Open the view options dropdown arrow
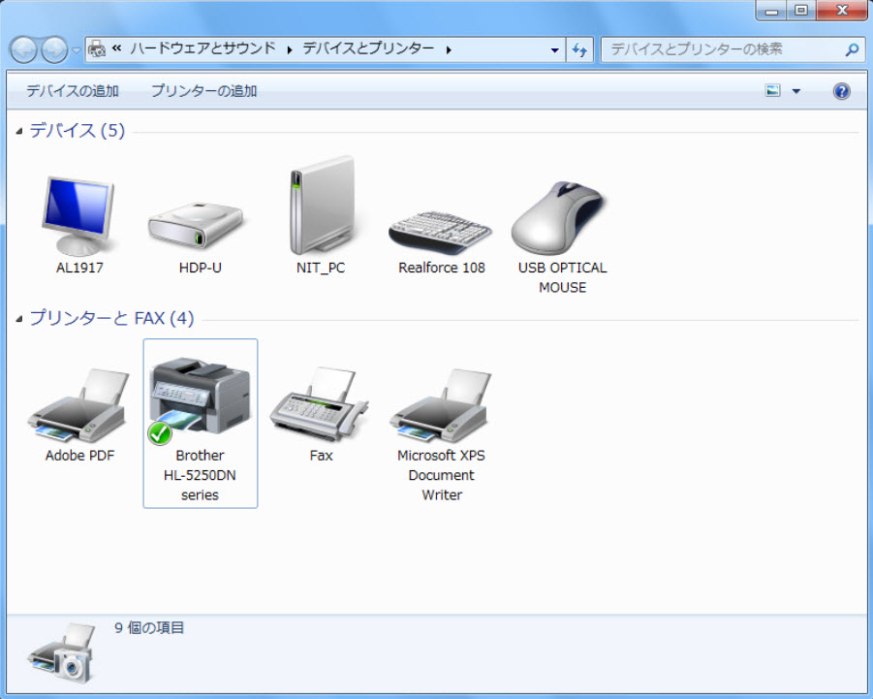873x699 pixels. click(x=796, y=91)
